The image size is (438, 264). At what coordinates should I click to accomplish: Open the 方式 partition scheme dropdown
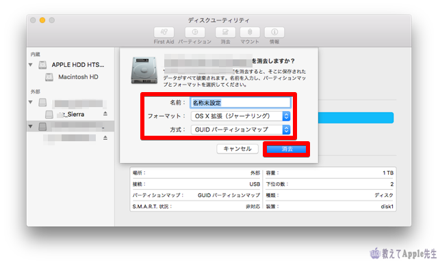point(240,130)
